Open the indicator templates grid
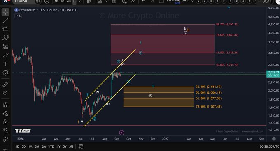The height and width of the screenshot is (151, 280). pos(114,2)
